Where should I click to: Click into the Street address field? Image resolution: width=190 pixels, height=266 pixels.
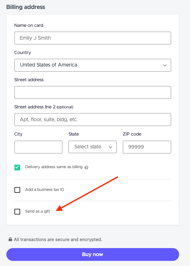[93, 92]
